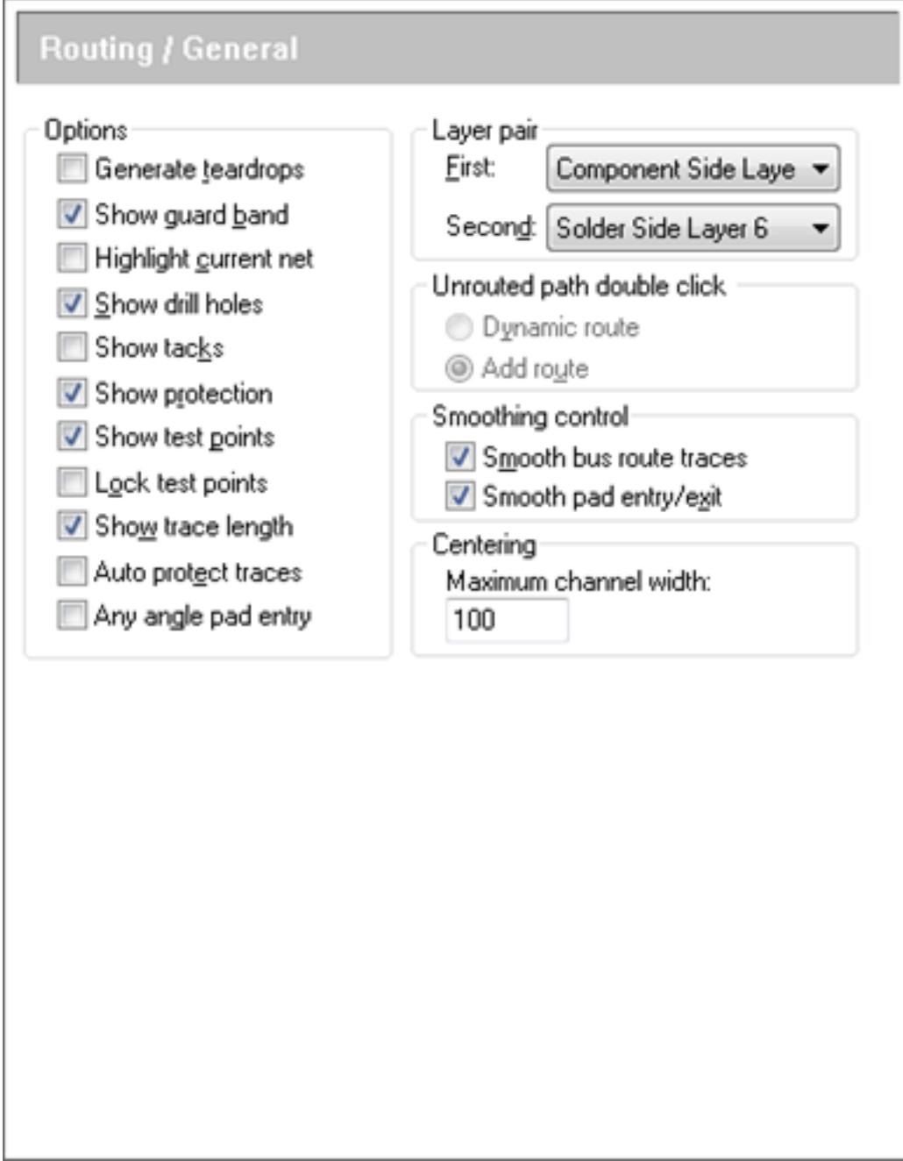Screen dimensions: 903x1161
Task: Toggle Smooth pad entry/exit checkbox
Action: (459, 496)
